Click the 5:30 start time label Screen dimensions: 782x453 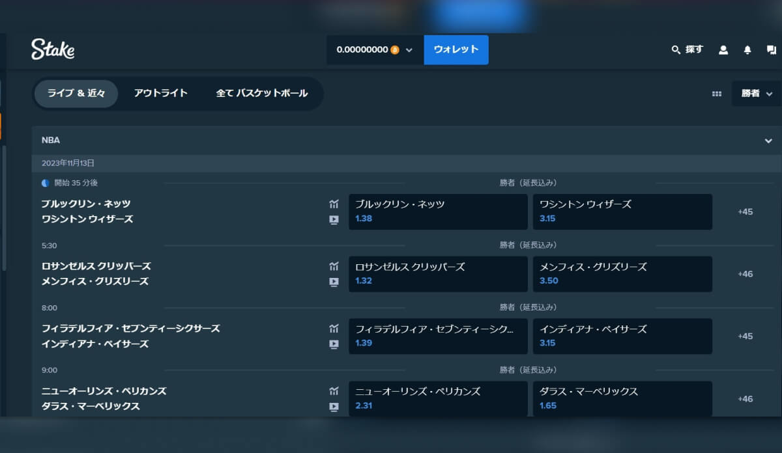tap(50, 245)
